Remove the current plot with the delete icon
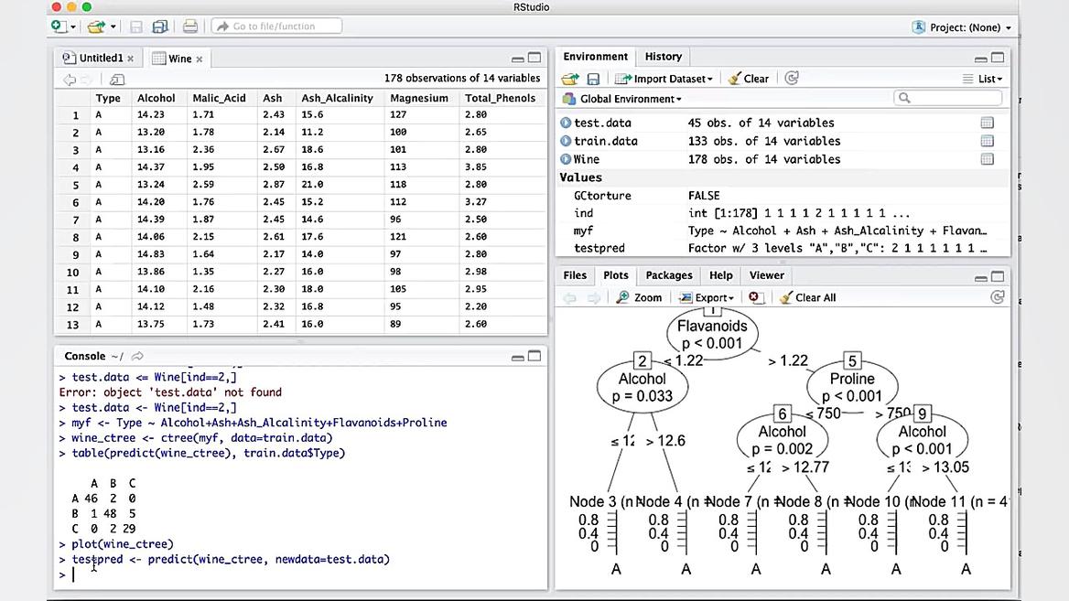 click(753, 297)
